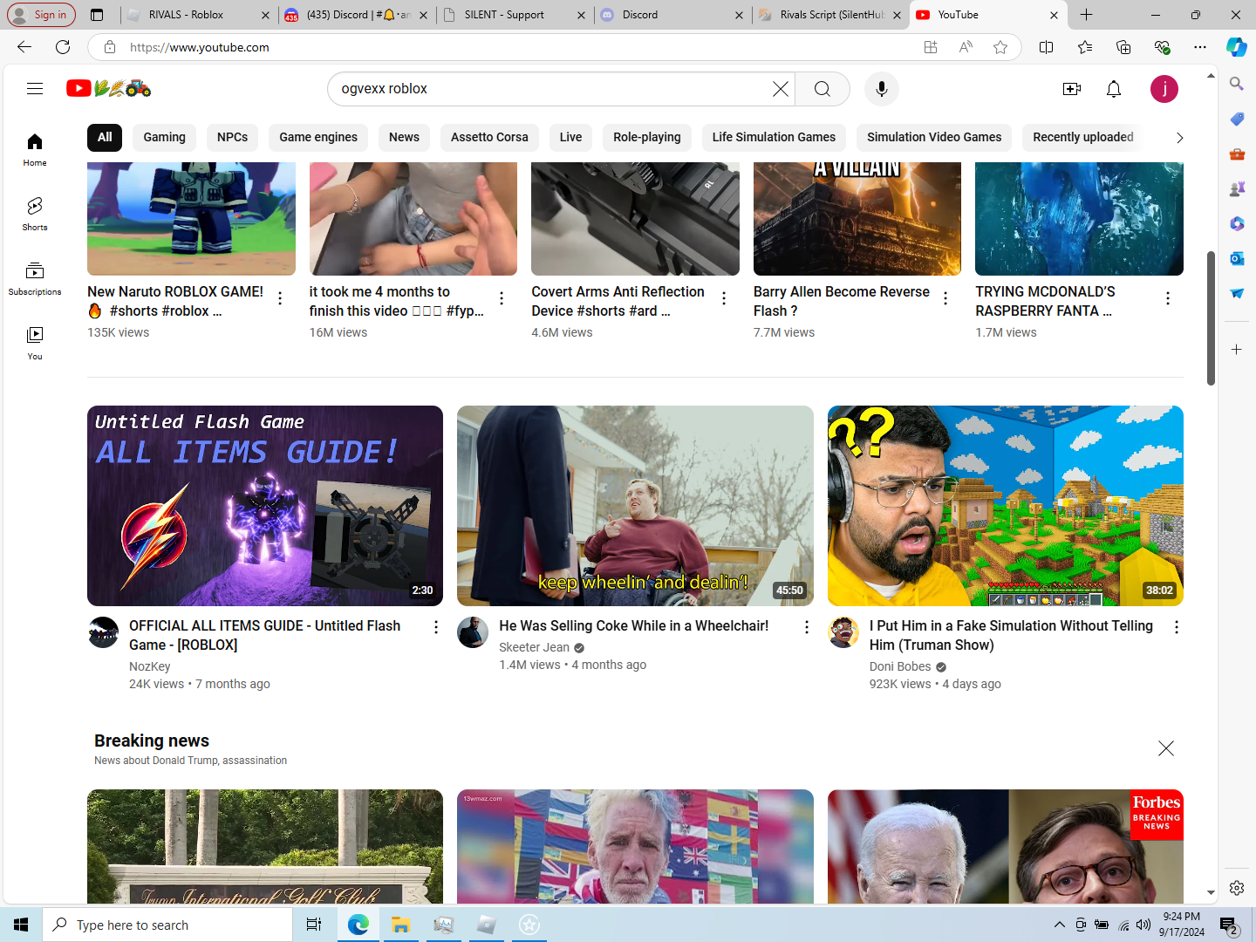Show more filter chips with arrow
Screen dimensions: 1256x942
(x=1179, y=138)
